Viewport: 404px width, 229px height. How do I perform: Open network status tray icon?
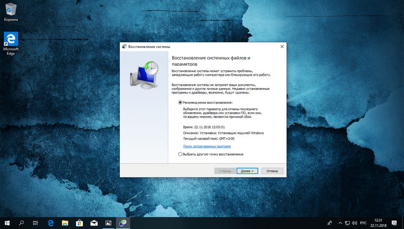coord(347,223)
